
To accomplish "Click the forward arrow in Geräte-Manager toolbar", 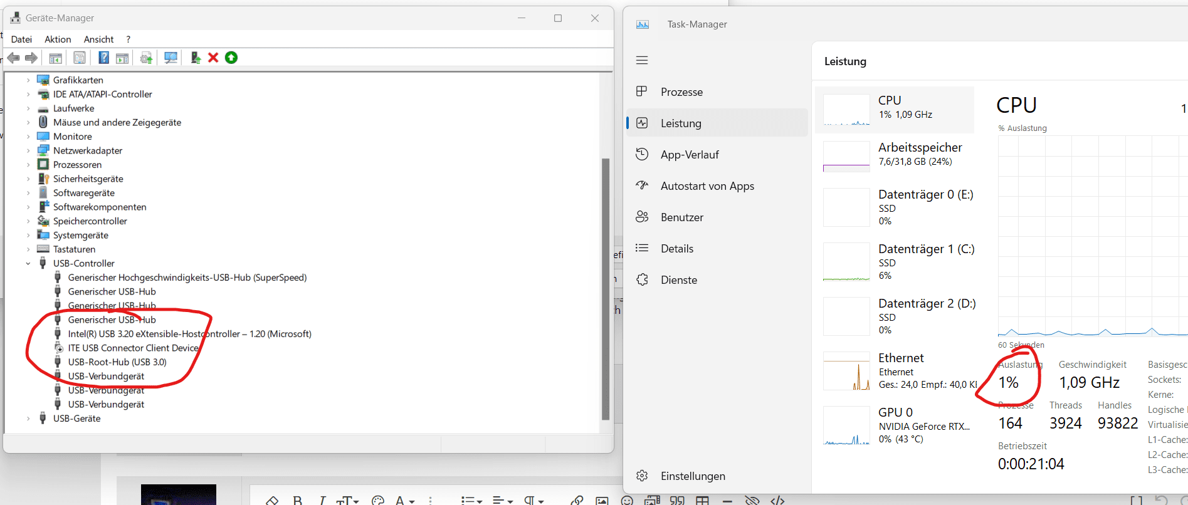I will tap(31, 58).
